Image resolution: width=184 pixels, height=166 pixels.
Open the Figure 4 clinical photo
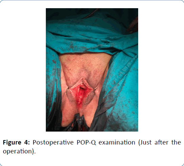[x=92, y=70]
